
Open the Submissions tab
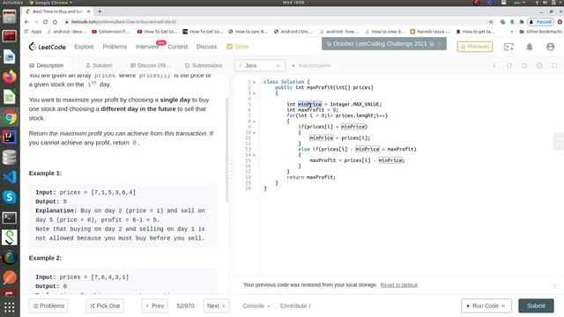[x=204, y=65]
